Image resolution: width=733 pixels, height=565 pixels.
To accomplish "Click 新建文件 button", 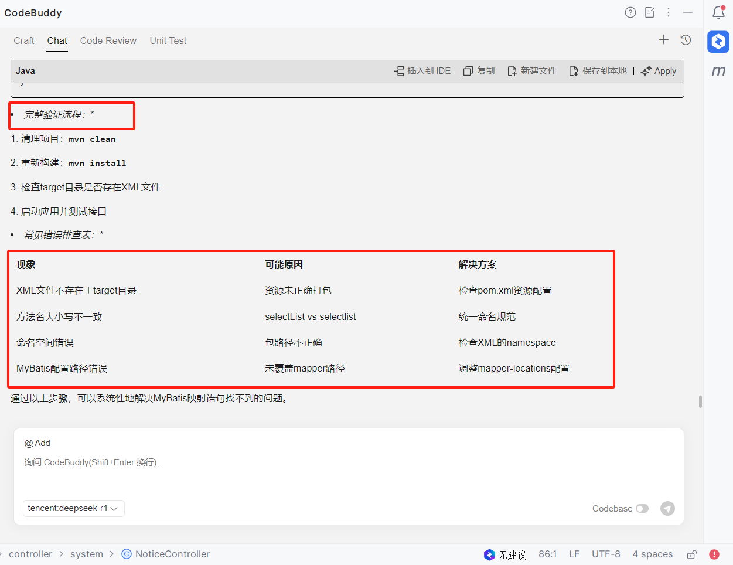I will pos(532,71).
